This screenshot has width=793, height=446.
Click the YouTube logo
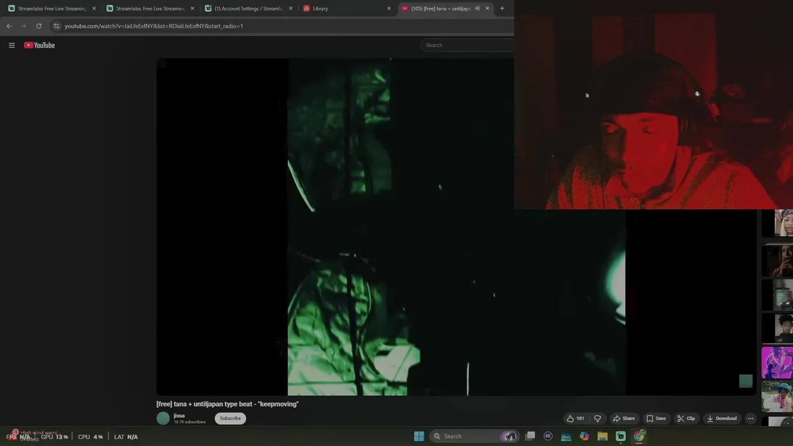(x=39, y=45)
